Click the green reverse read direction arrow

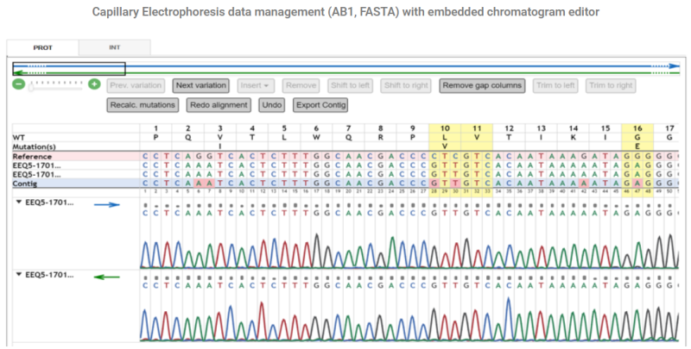106,276
